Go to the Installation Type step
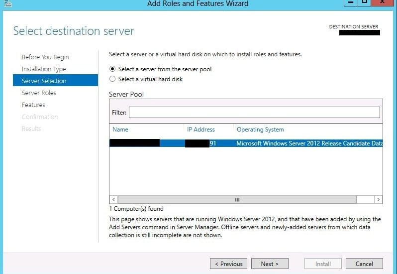The width and height of the screenshot is (397, 274). pos(44,69)
